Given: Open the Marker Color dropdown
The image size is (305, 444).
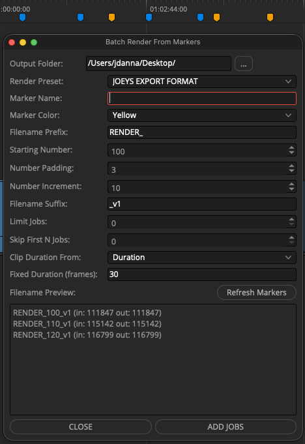Looking at the screenshot, I should tap(202, 115).
